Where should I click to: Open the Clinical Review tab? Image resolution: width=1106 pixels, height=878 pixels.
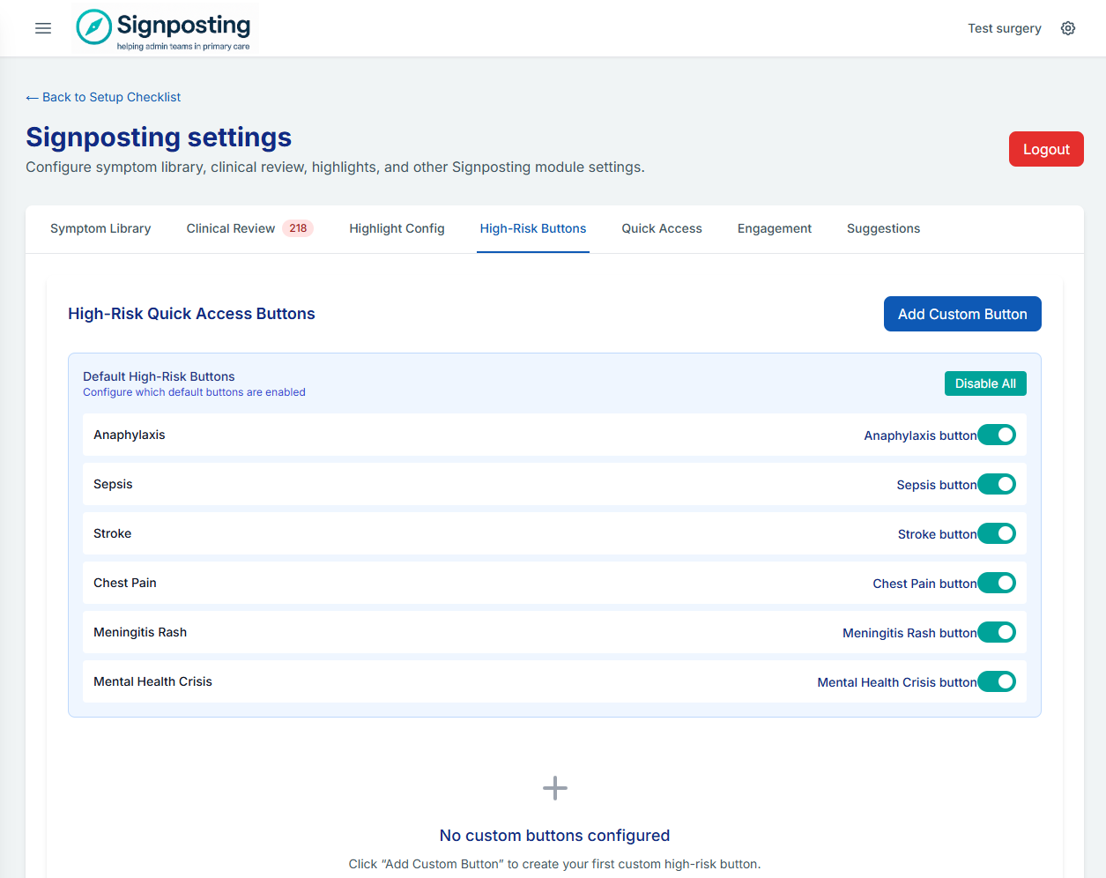(x=231, y=228)
